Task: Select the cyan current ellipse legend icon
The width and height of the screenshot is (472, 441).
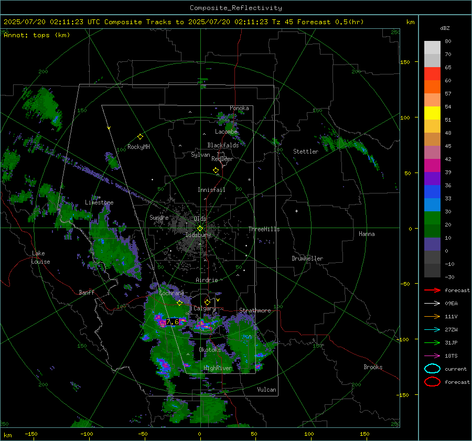Action: [x=432, y=369]
